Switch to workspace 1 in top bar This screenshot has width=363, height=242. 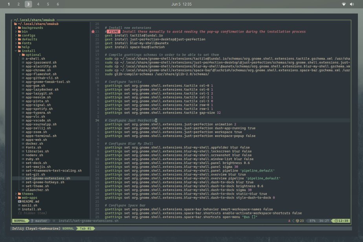tap(9, 4)
